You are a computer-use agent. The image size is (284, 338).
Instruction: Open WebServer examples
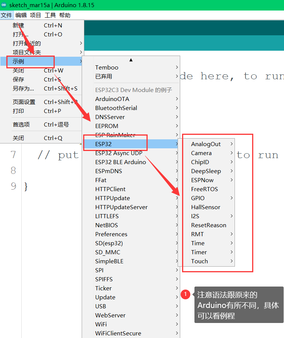point(131,315)
